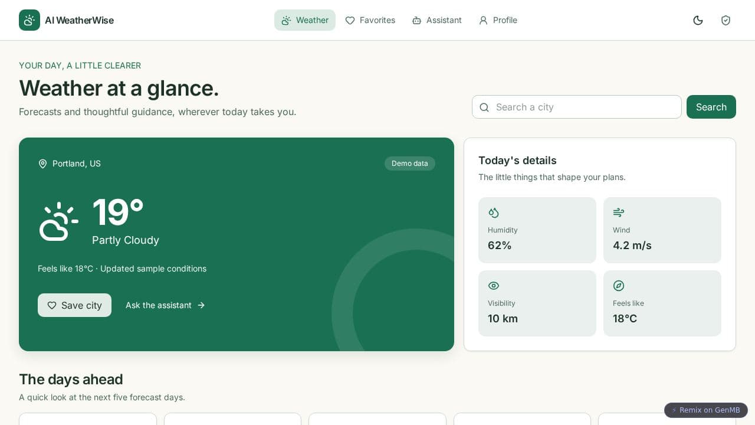Click the partly cloudy weather icon
This screenshot has width=755, height=425.
point(59,221)
